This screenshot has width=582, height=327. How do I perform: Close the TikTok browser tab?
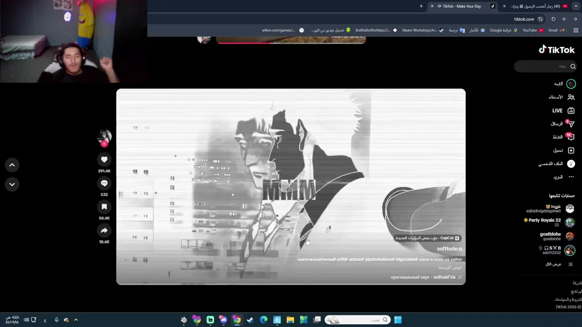pyautogui.click(x=432, y=6)
